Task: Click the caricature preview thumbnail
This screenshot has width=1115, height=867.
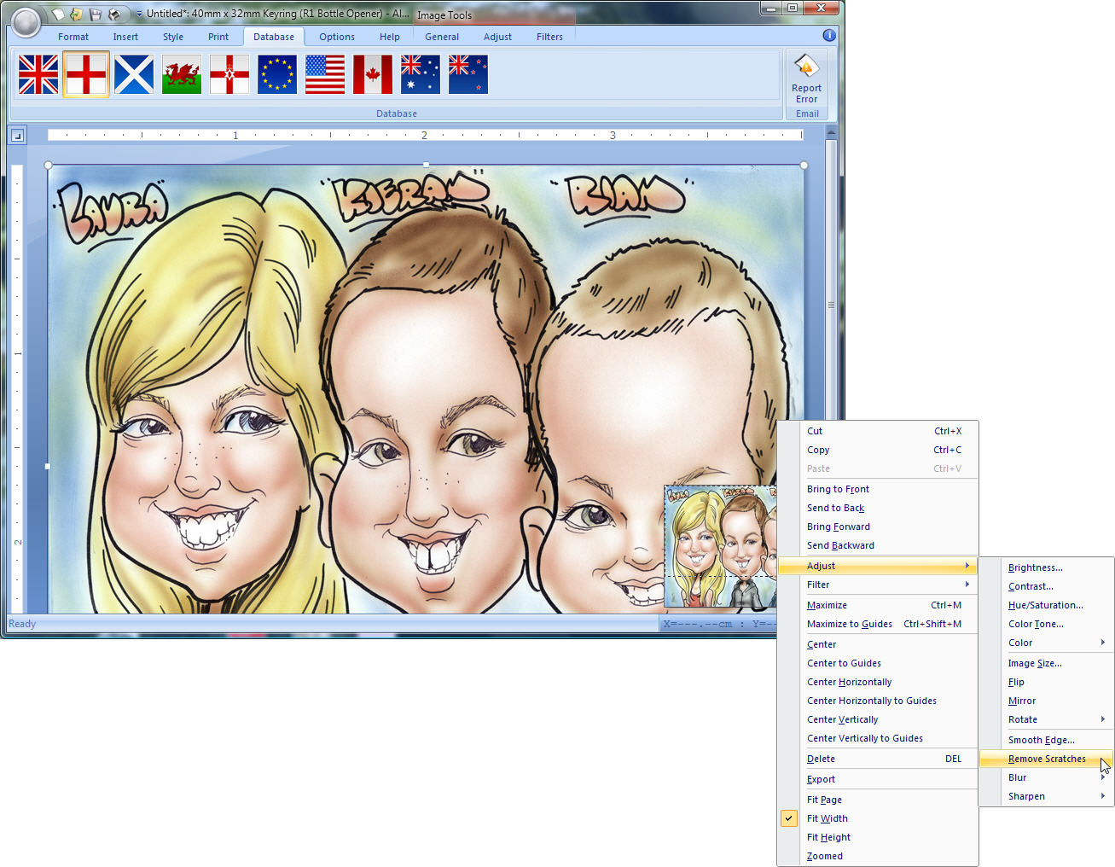Action: (x=720, y=546)
